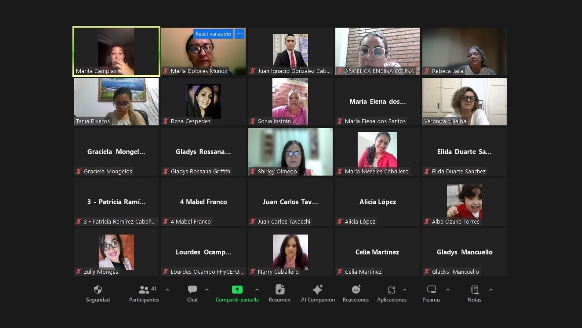Click Sonia Insfrán profile picture
The height and width of the screenshot is (328, 582).
pyautogui.click(x=290, y=101)
